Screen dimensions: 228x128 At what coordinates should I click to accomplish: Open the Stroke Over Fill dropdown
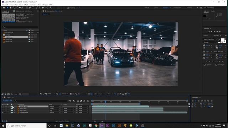click(219, 52)
